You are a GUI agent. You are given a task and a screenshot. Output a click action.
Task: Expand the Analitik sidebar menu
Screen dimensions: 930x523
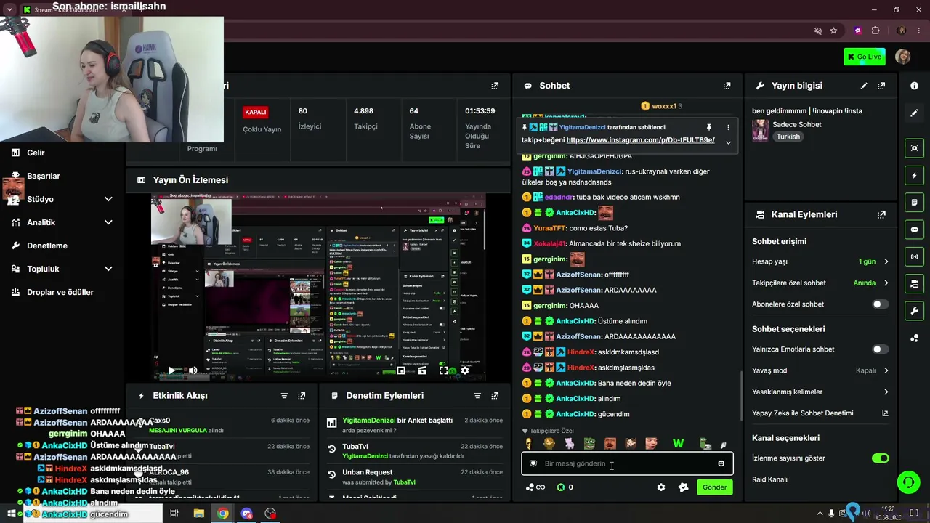108,222
